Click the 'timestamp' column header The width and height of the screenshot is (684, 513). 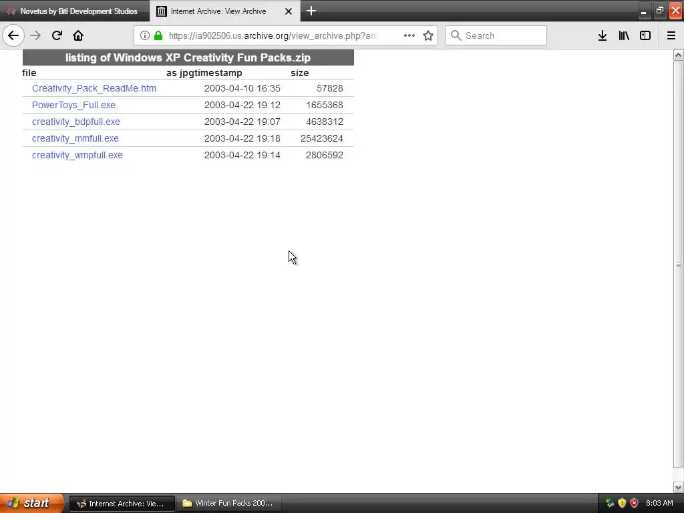(x=216, y=73)
